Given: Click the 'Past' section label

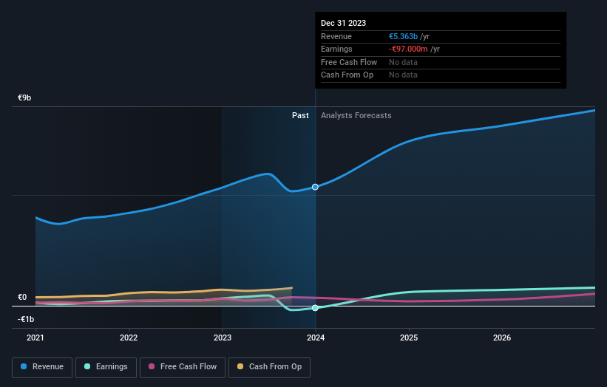Looking at the screenshot, I should point(300,116).
